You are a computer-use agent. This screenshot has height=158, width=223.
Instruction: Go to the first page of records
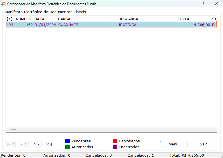click(x=10, y=144)
